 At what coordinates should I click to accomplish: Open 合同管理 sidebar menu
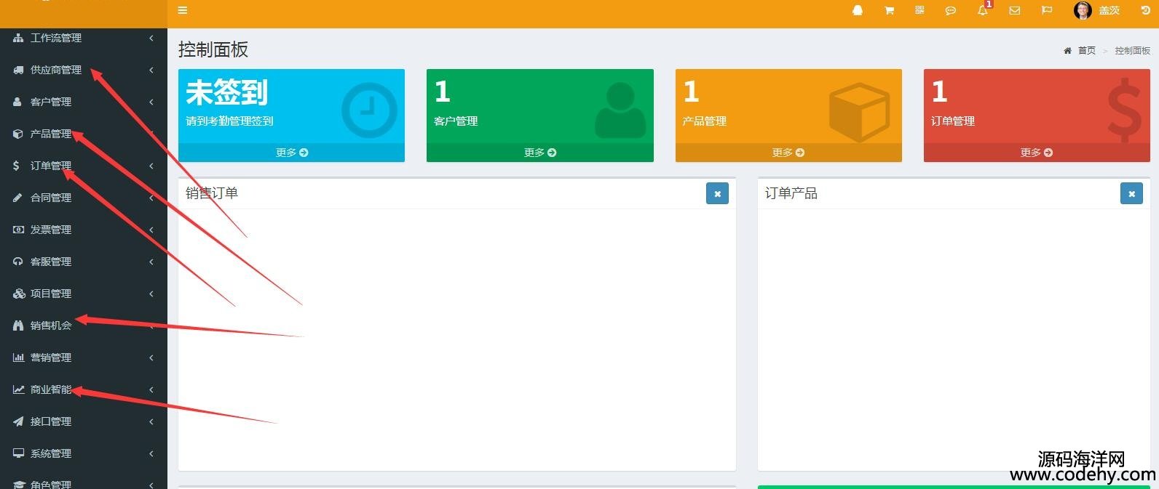pos(84,198)
